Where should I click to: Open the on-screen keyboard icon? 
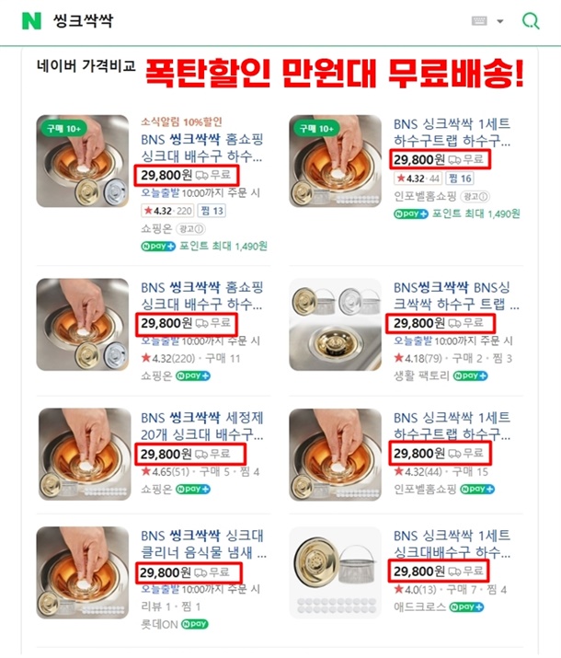point(479,20)
